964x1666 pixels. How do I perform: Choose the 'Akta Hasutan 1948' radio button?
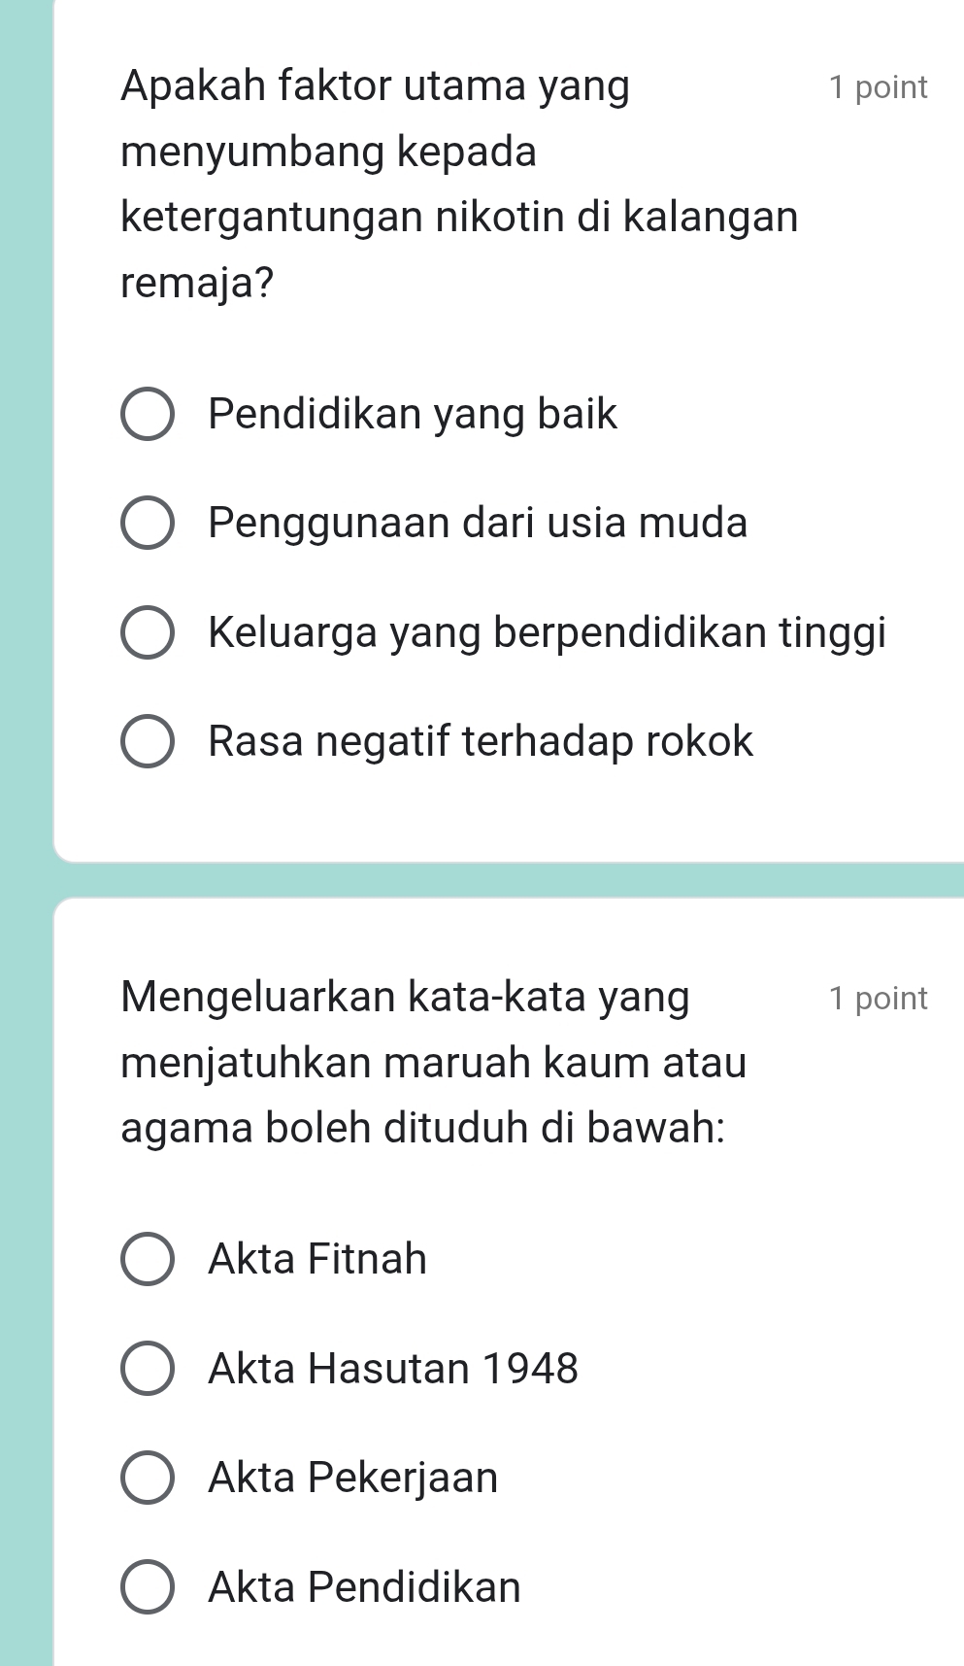click(148, 1369)
